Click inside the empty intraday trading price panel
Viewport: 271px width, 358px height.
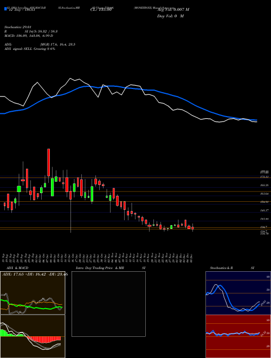click(x=108, y=304)
